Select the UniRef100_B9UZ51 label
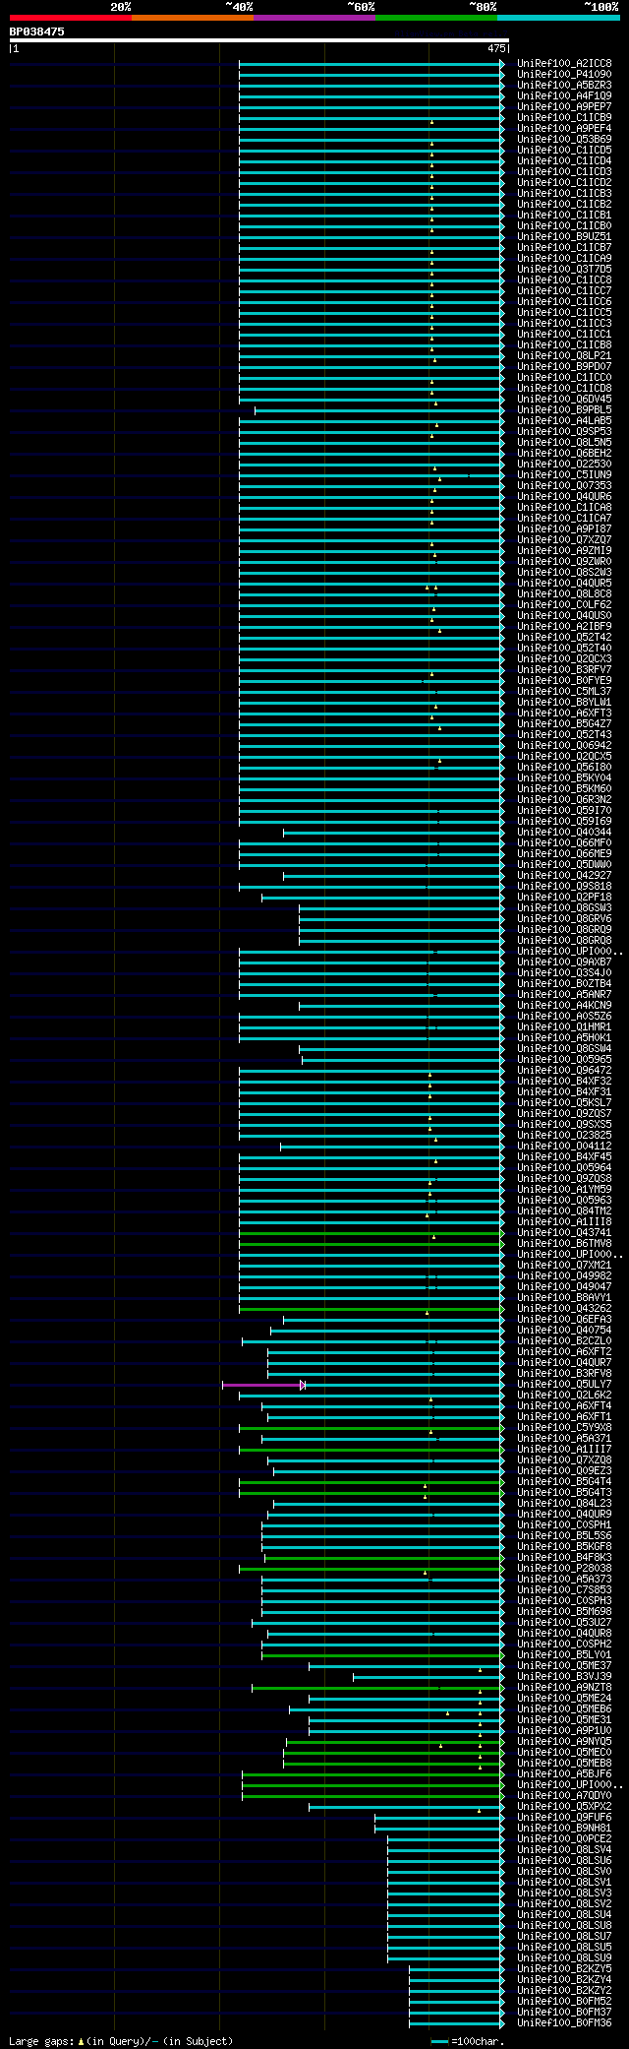629x2049 pixels. [x=564, y=237]
